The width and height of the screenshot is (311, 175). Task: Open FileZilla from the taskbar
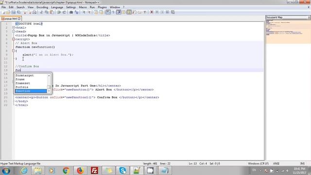tap(94, 171)
